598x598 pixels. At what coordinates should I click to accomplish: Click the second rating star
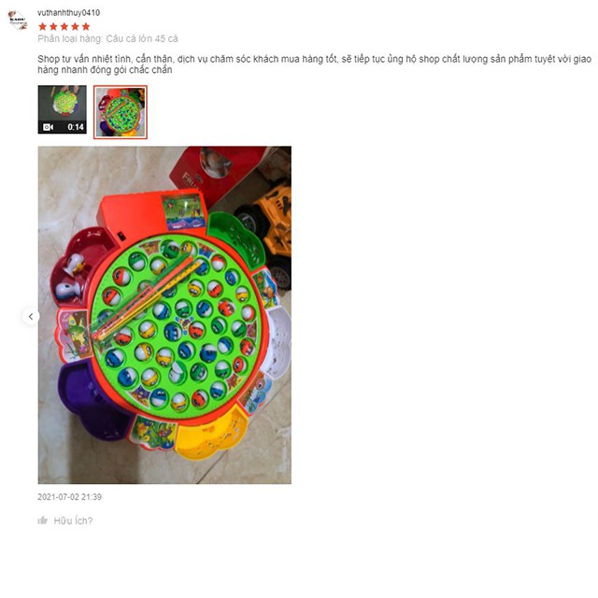click(53, 27)
